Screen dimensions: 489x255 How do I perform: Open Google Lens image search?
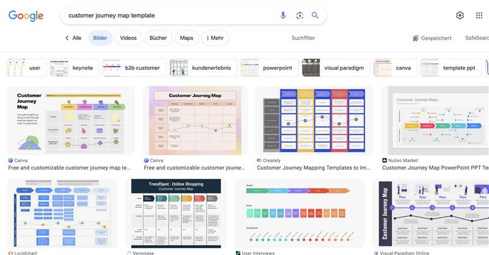300,15
